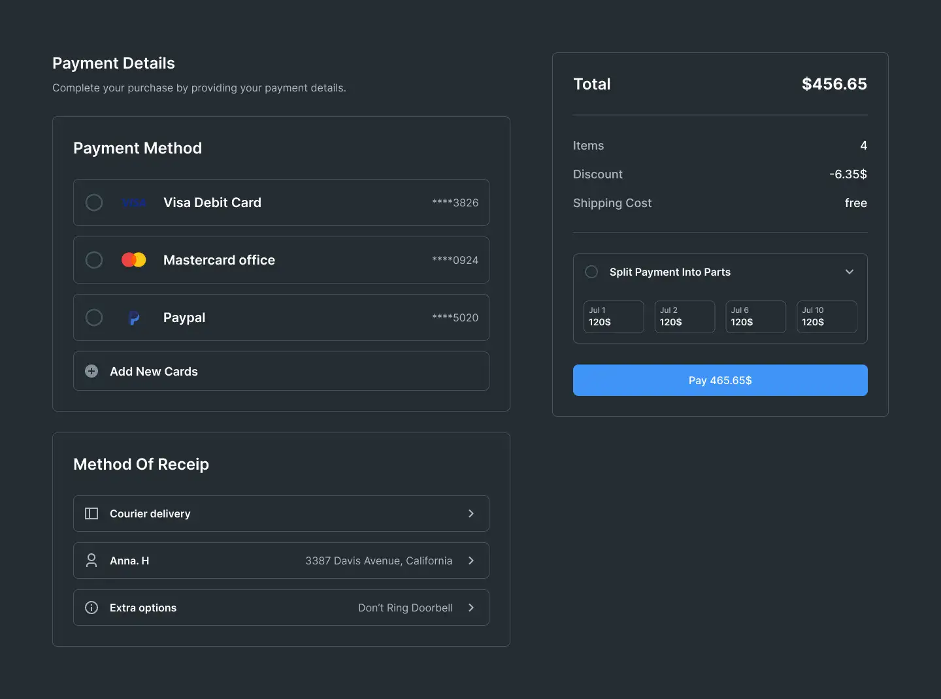Screen dimensions: 941x699
Task: Click the Add New Cards label
Action: pos(154,371)
